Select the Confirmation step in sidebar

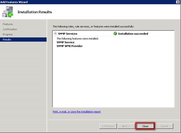coord(10,29)
